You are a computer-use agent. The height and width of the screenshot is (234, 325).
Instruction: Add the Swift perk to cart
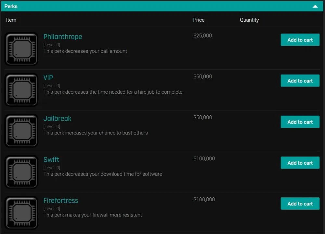pyautogui.click(x=300, y=162)
